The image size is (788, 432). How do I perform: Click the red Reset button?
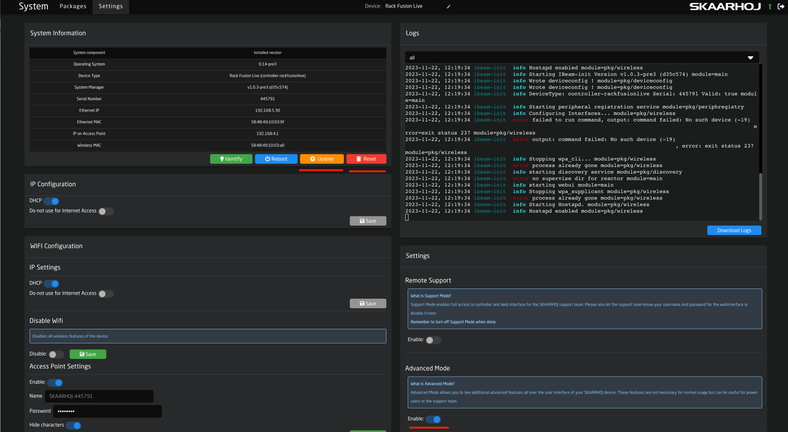[x=366, y=159]
